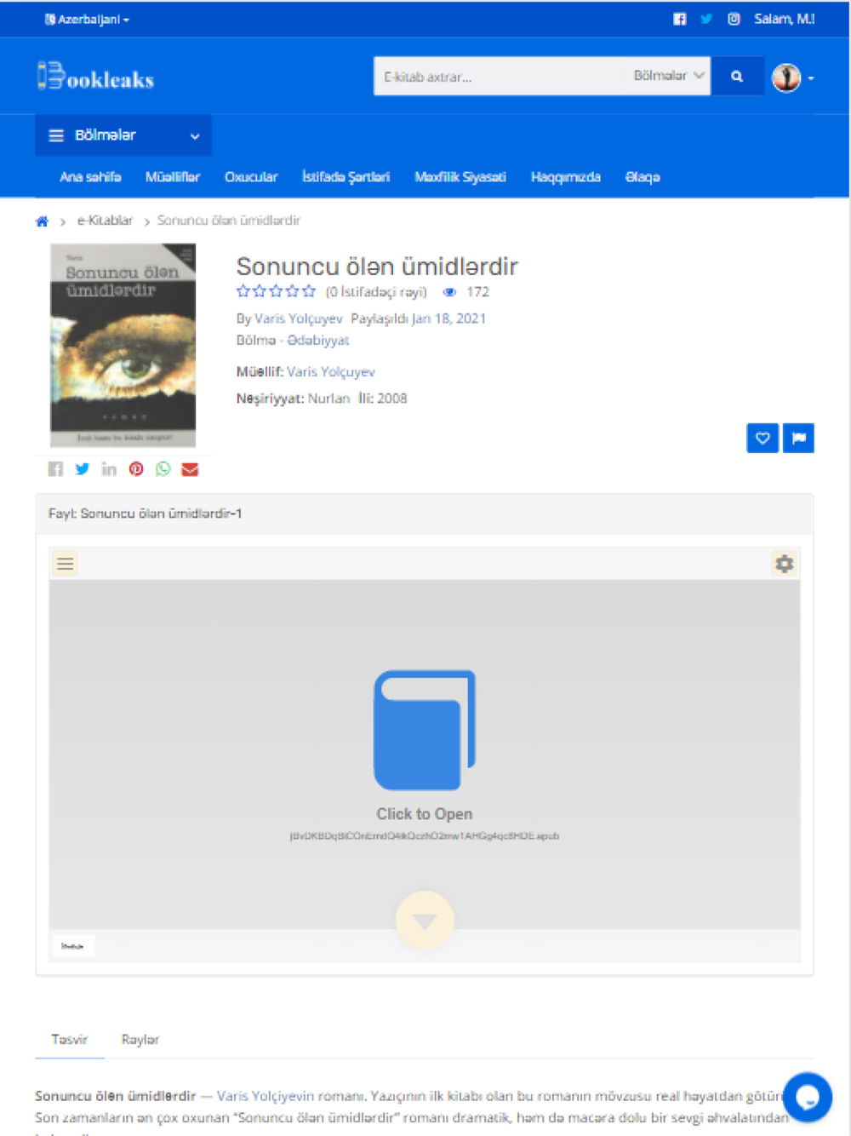This screenshot has width=851, height=1136.
Task: Click the 0 İstifadəçi rəyi review count
Action: (376, 292)
